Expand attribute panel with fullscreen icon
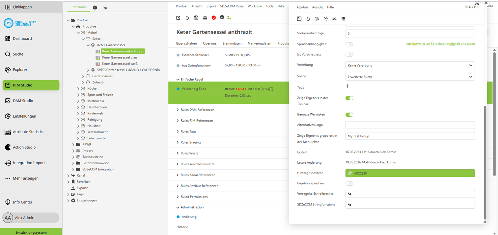 (477, 3)
